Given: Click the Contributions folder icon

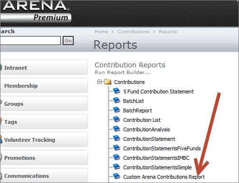Looking at the screenshot, I should (108, 82).
